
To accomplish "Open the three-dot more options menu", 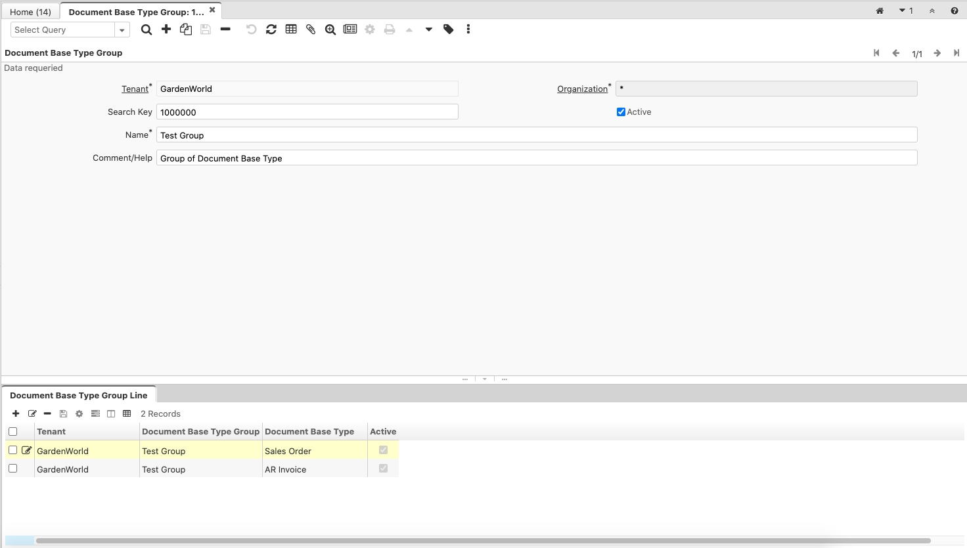I will (x=468, y=30).
